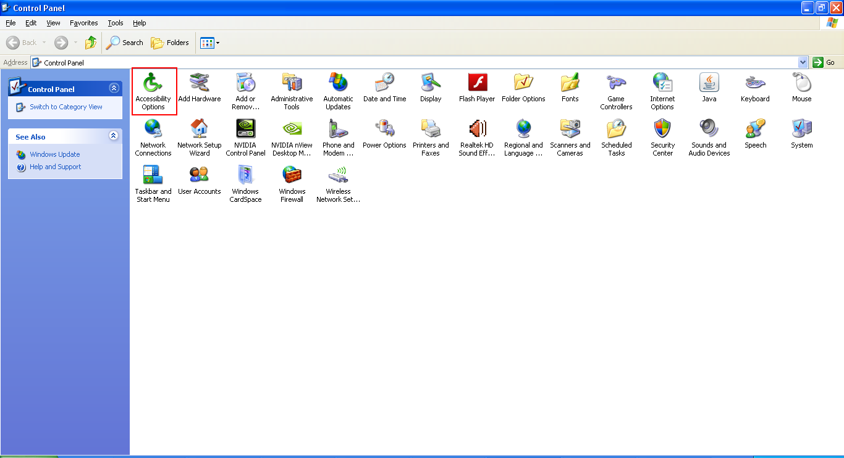
Task: Open the View menu
Action: [x=54, y=23]
